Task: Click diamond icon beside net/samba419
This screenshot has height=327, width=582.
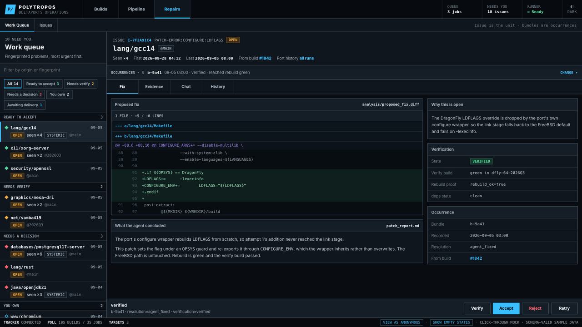Action: (x=6, y=218)
